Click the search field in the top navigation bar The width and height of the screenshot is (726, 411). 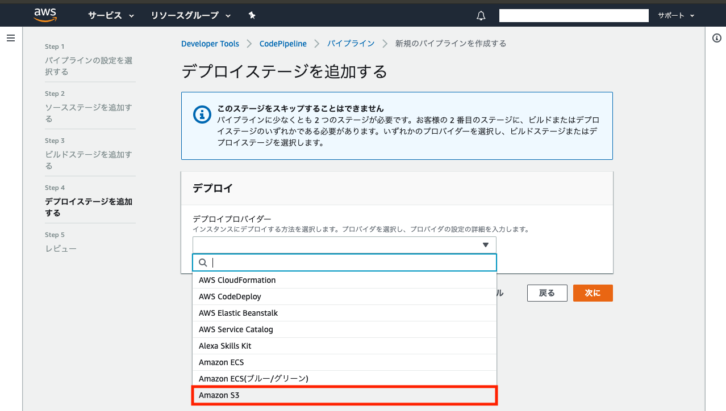[573, 15]
